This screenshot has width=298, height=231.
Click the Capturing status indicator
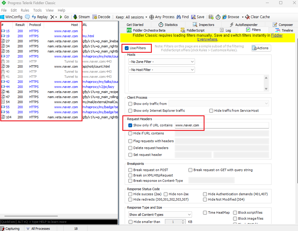tap(10, 229)
